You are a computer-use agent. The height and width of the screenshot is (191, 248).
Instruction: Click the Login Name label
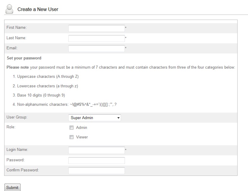click(17, 150)
